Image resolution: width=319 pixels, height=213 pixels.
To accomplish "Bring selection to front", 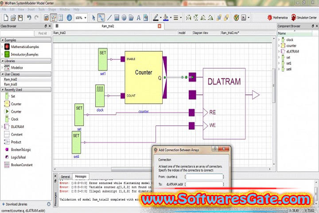I will pos(219,18).
